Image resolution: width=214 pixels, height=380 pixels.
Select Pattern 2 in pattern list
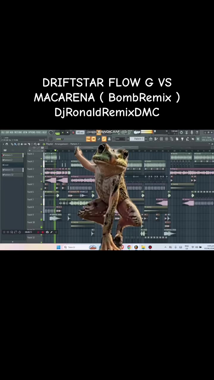pyautogui.click(x=12, y=160)
